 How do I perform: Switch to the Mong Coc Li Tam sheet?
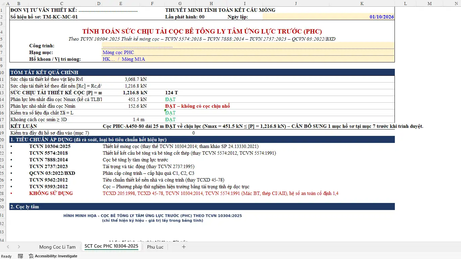click(x=57, y=247)
